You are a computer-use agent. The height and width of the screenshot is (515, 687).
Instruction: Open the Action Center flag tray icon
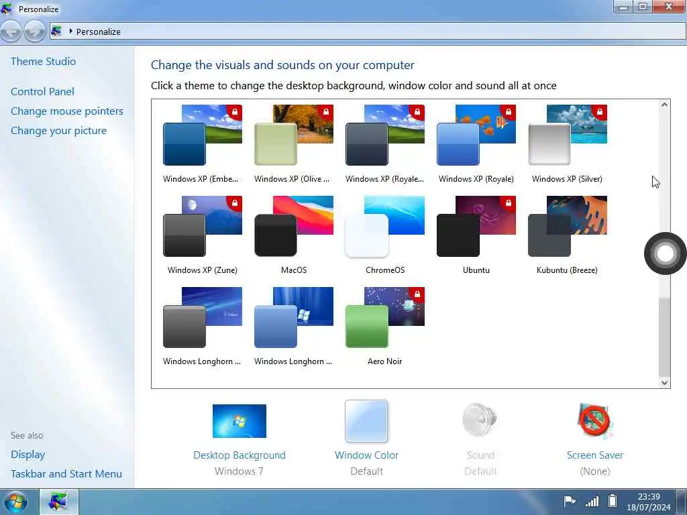click(x=569, y=501)
